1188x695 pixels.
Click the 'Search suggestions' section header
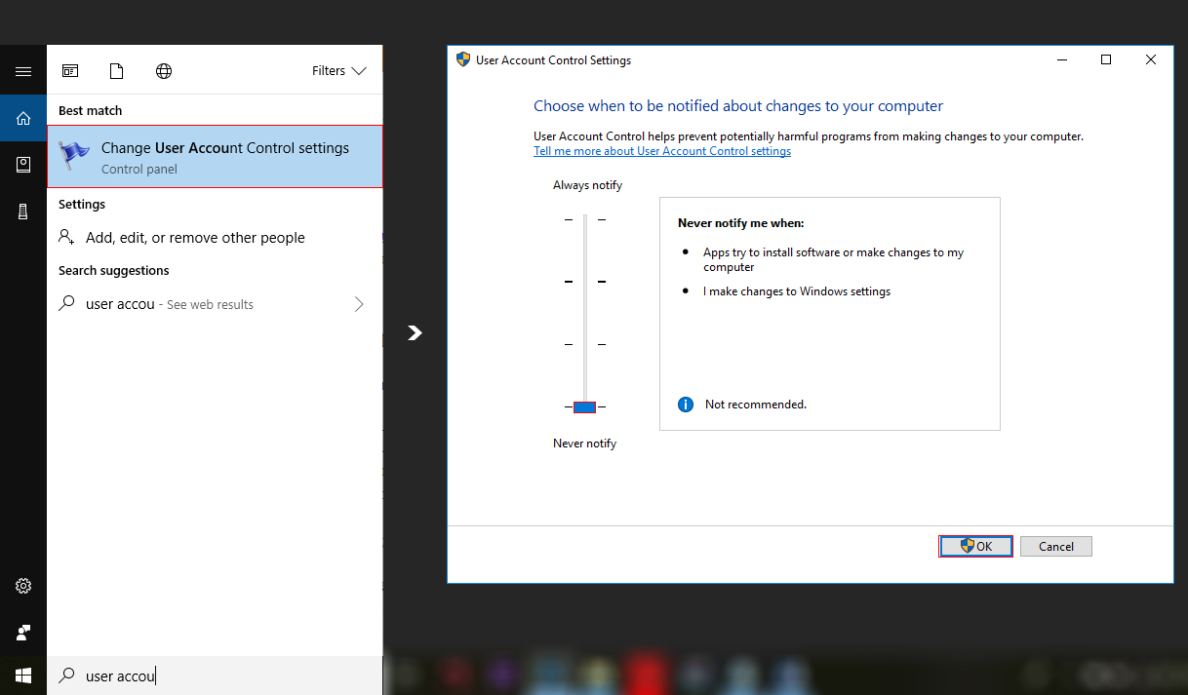coord(114,271)
